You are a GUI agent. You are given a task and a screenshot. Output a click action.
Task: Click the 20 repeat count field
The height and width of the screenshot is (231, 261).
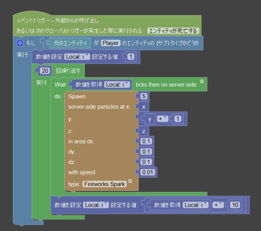point(45,71)
